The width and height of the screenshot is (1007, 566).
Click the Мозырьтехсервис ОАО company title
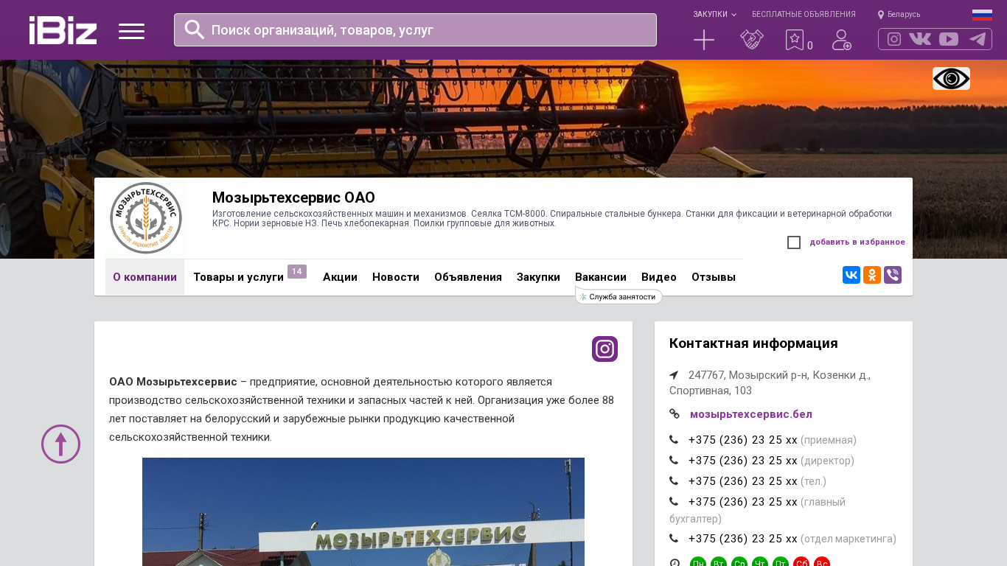(293, 198)
